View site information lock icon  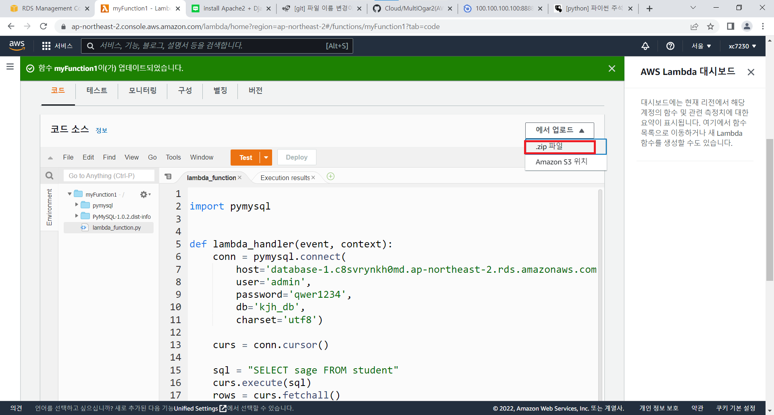(63, 27)
